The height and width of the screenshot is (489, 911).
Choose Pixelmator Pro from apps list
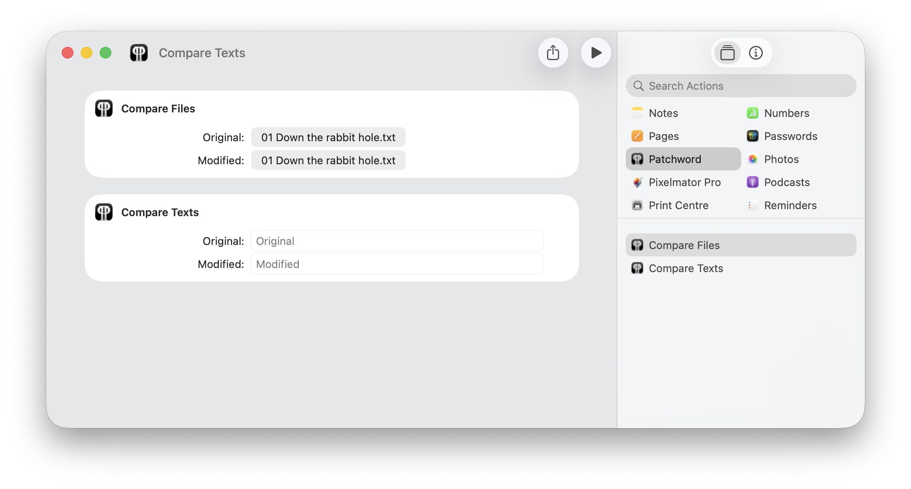point(684,182)
